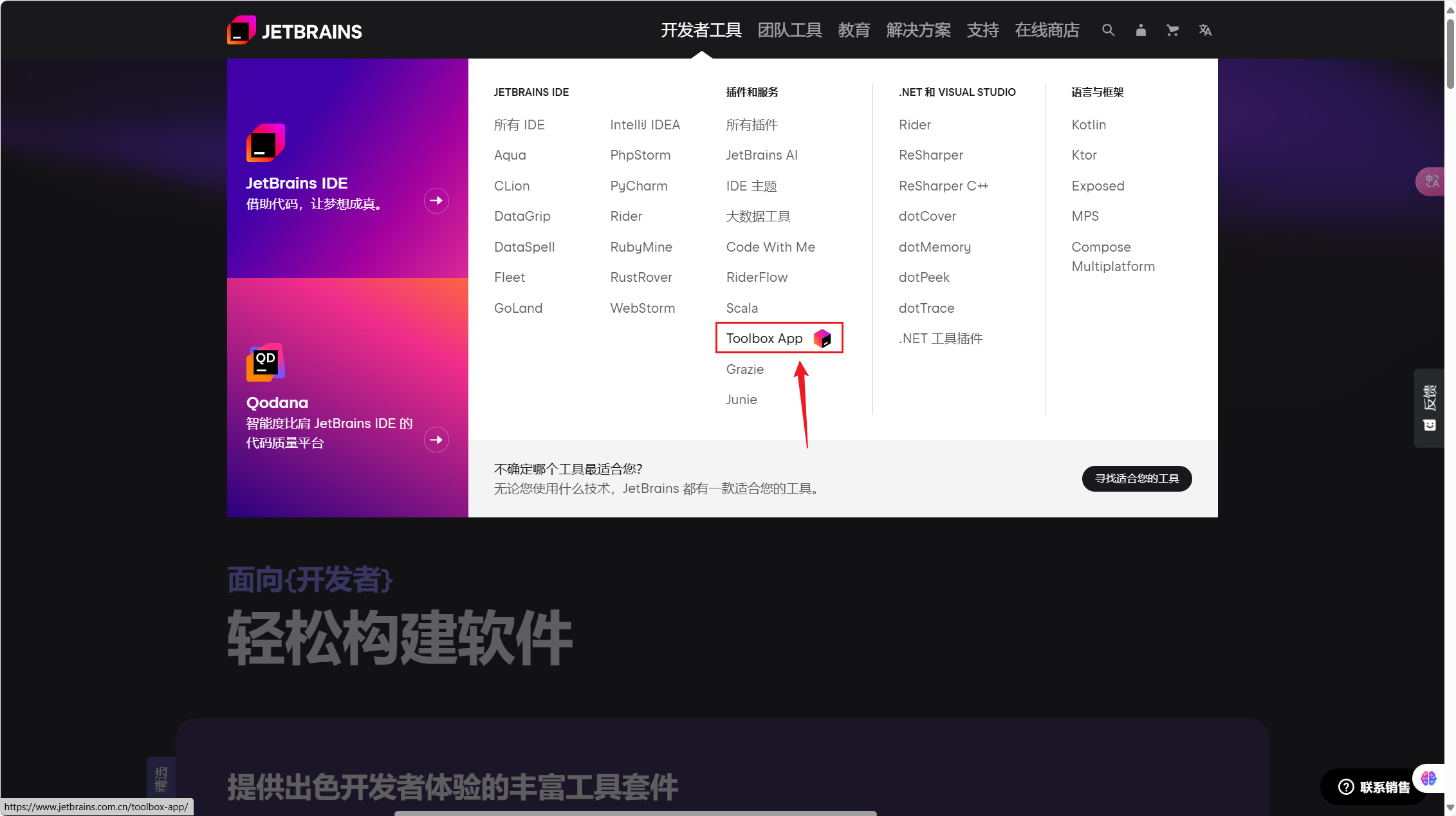Open the 解决方案 menu

919,30
